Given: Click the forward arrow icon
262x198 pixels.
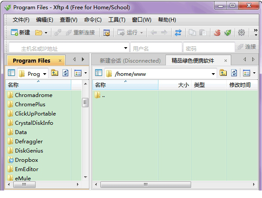Looking at the screenshot, I should [164, 33].
